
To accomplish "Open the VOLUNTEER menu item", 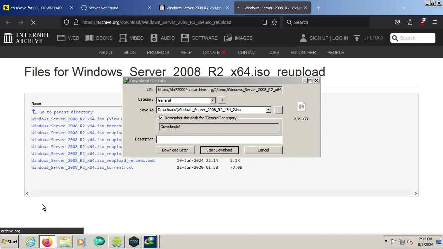I will tap(303, 53).
